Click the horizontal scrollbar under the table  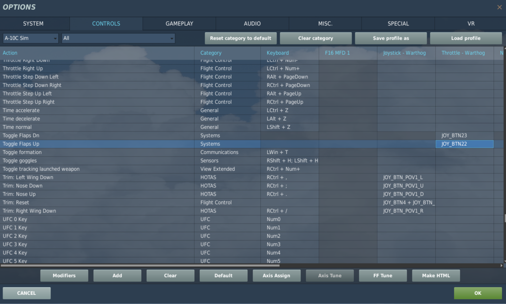(x=140, y=266)
